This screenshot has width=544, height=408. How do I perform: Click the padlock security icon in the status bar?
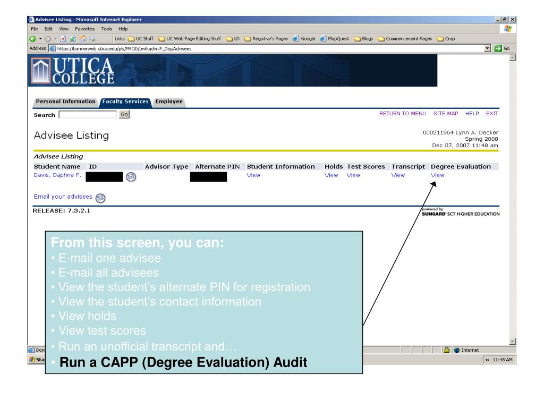(447, 350)
